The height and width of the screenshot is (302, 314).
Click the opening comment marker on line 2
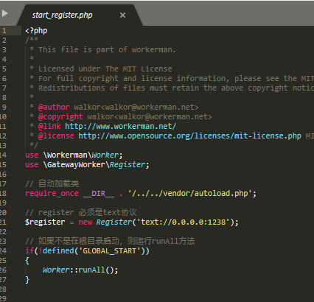[32, 40]
